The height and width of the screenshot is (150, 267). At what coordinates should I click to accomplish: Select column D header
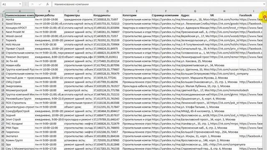[x=108, y=11]
